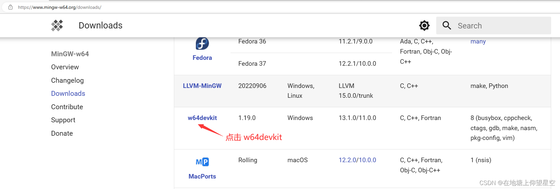560x189 pixels.
Task: Click the 10.0.0 link in the MacPorts row
Action: (x=367, y=160)
